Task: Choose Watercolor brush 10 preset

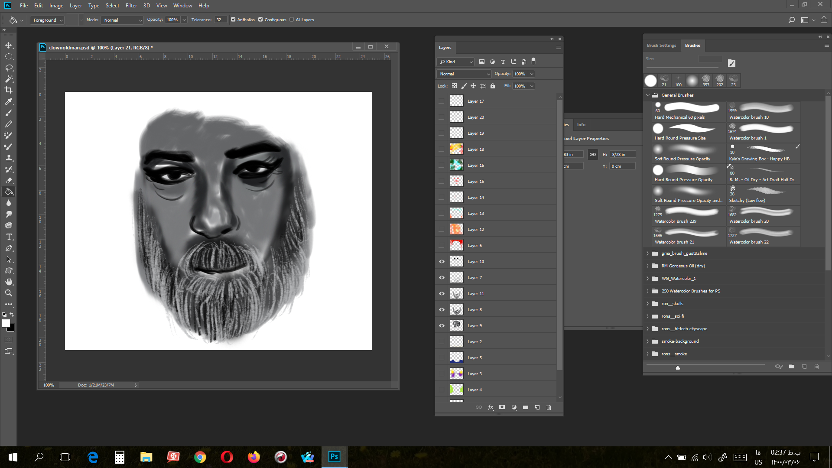Action: [x=764, y=111]
